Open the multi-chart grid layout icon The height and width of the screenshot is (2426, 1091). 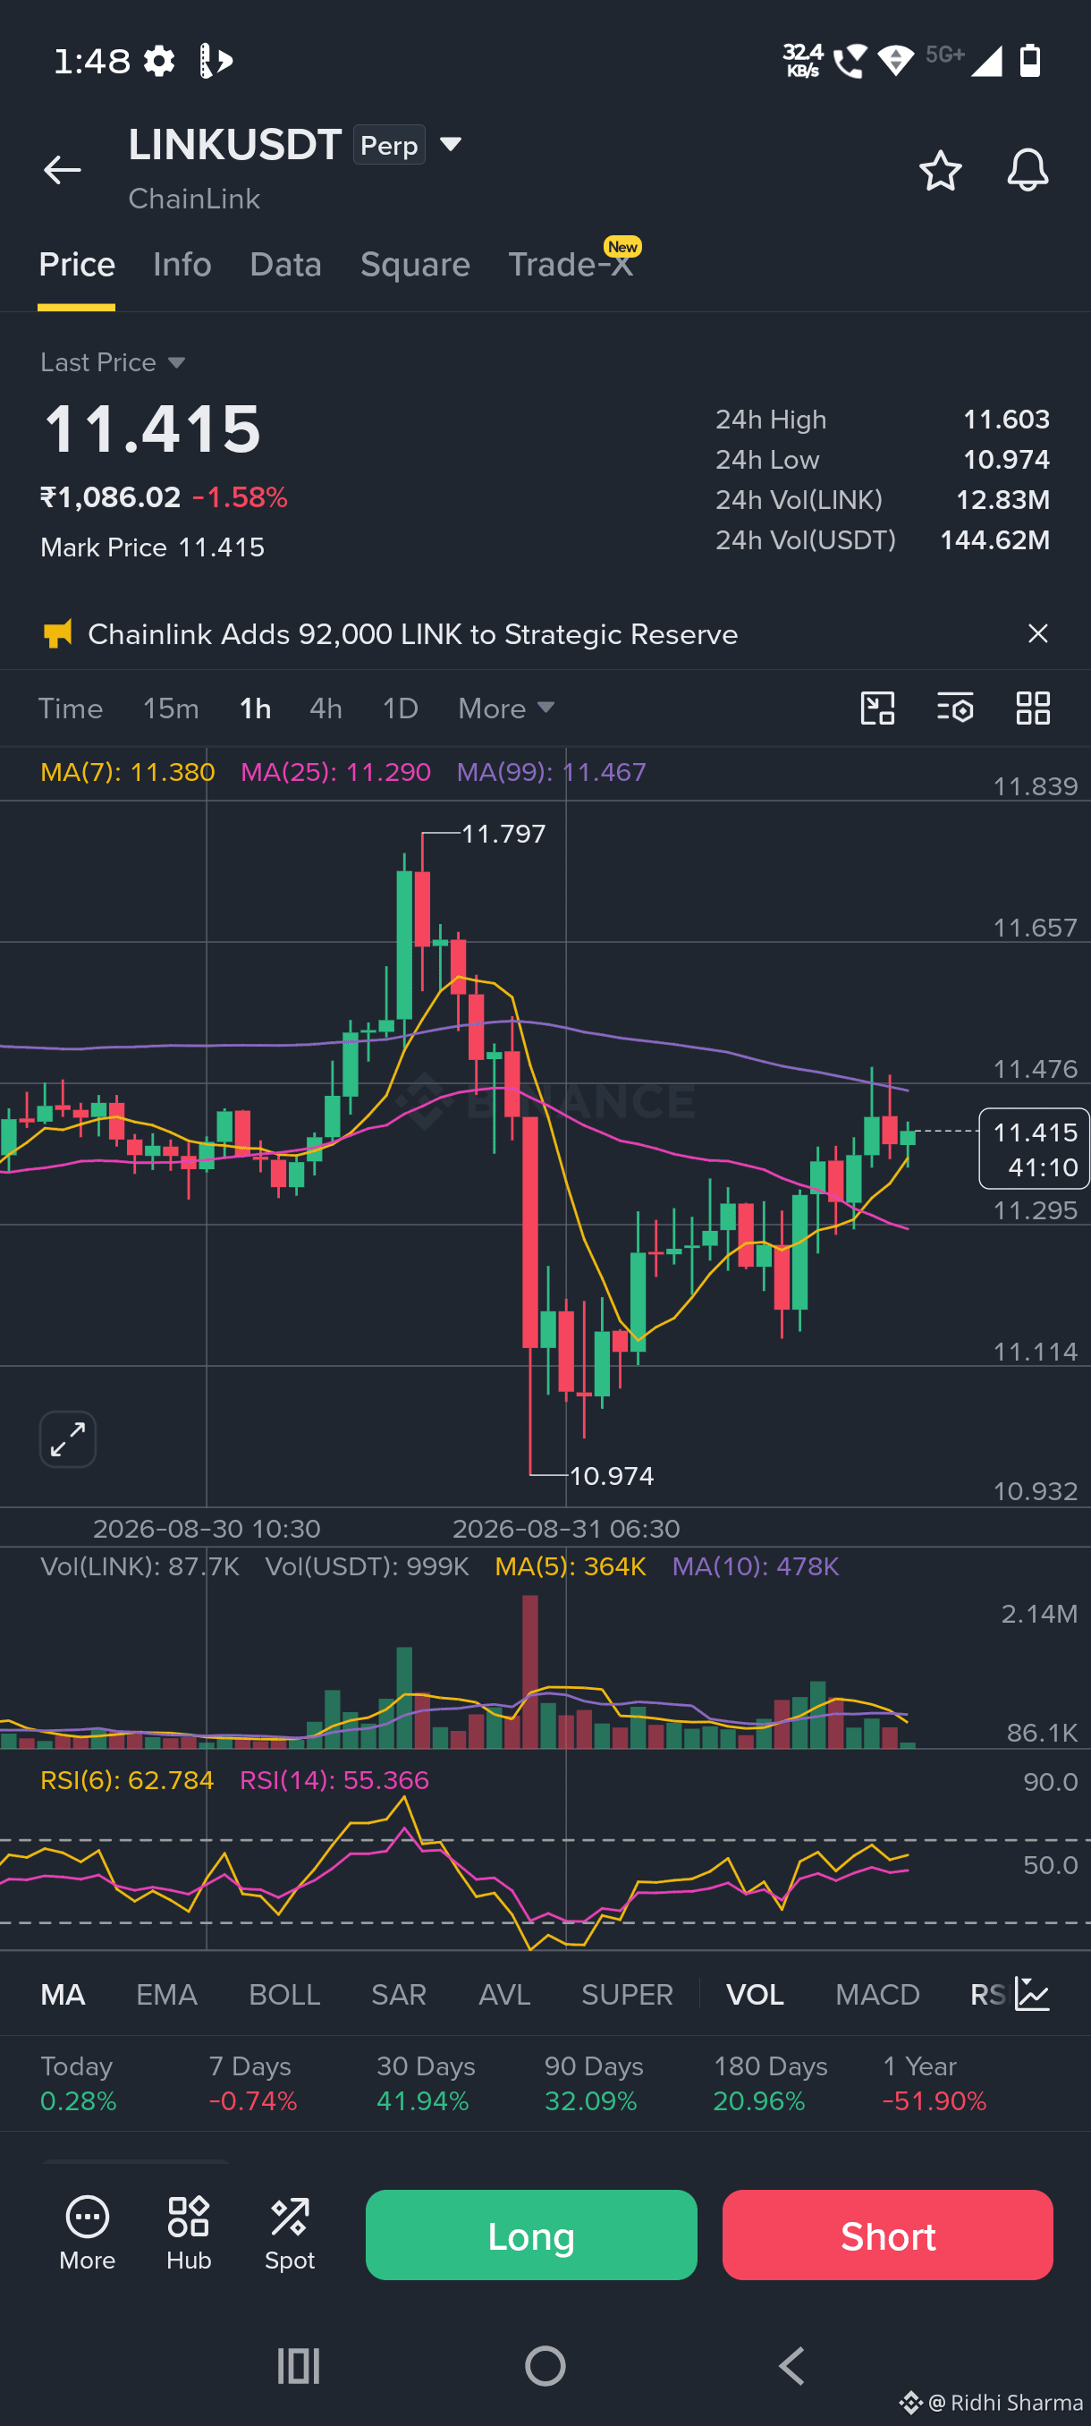pyautogui.click(x=1033, y=708)
